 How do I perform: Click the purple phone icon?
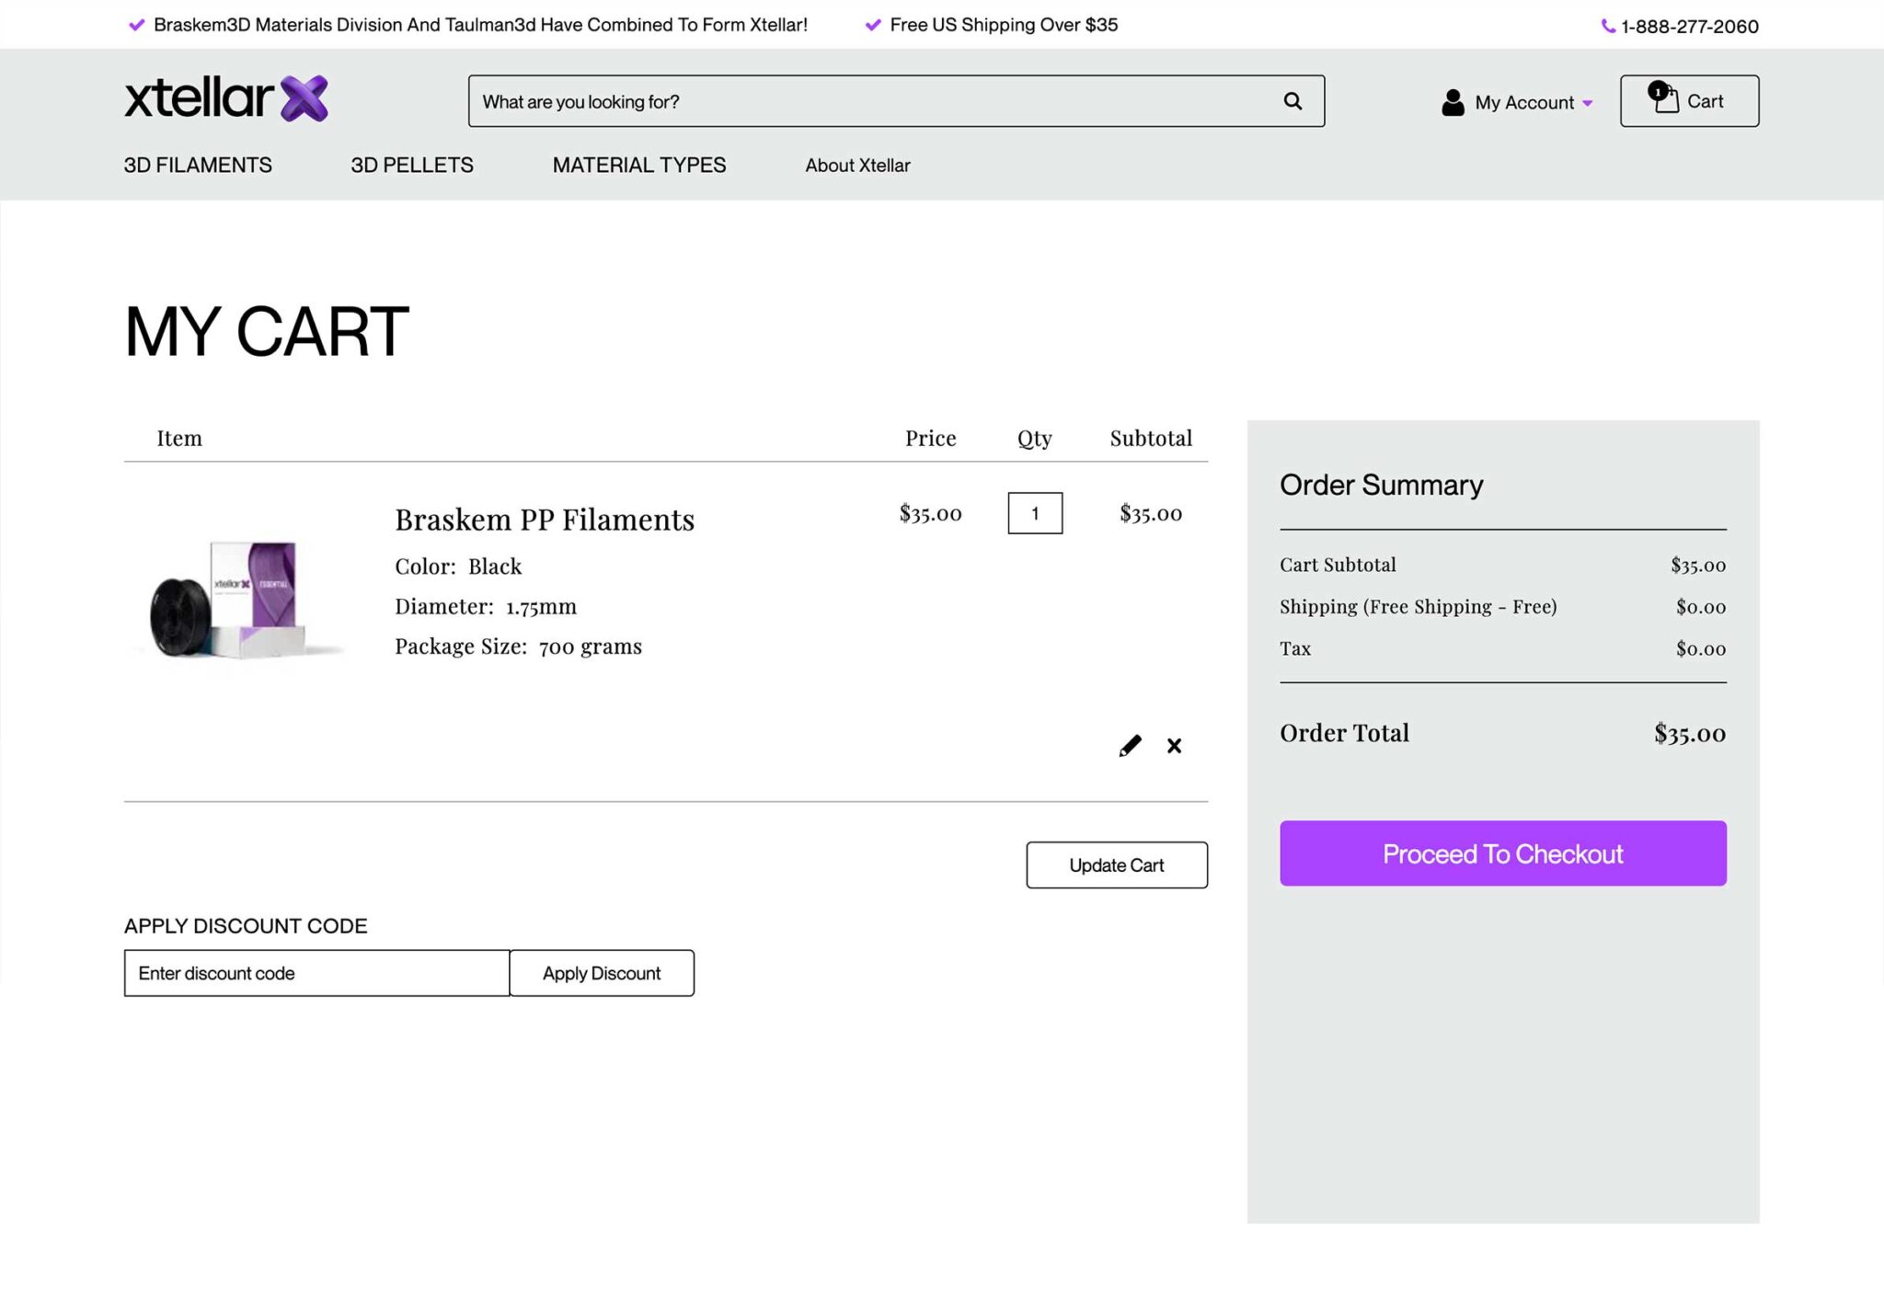pos(1608,26)
